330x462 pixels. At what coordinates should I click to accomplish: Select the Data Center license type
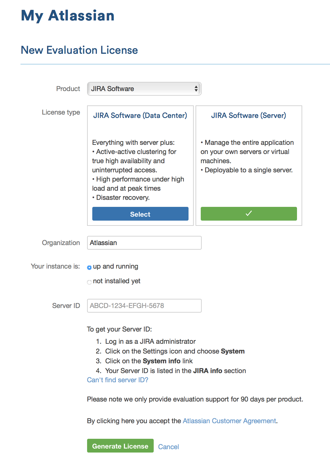(140, 214)
